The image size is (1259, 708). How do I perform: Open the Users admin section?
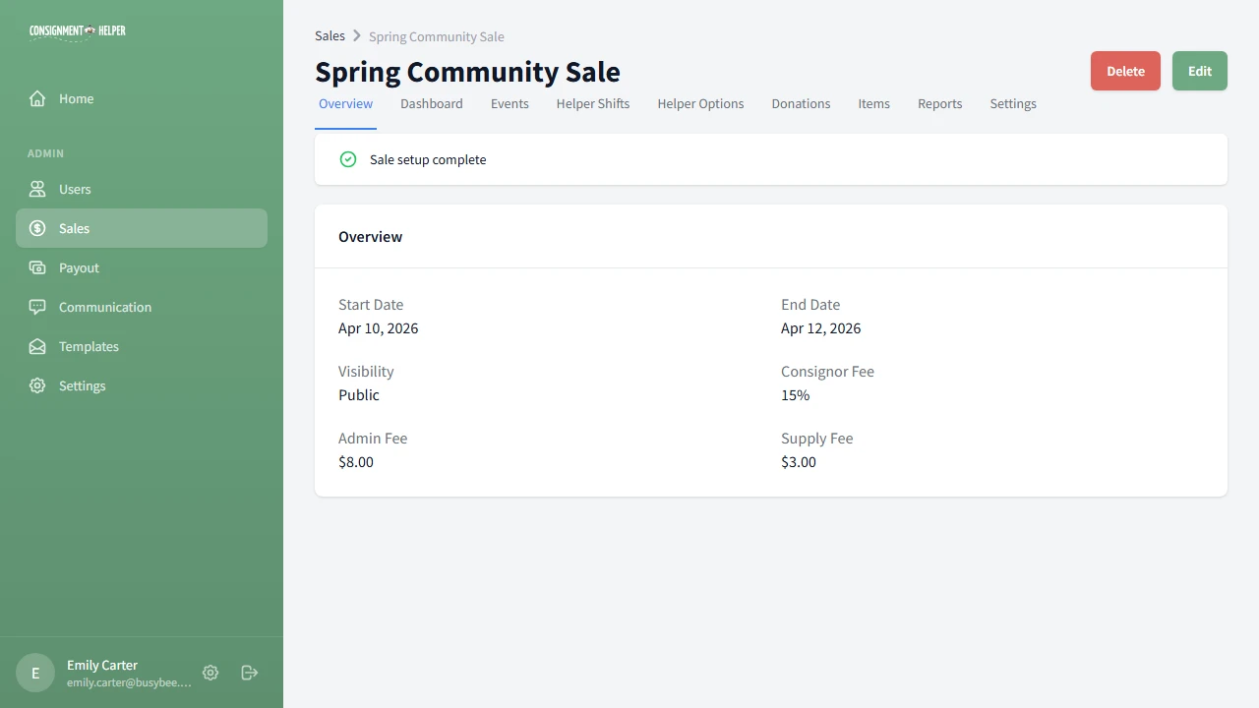click(x=75, y=189)
